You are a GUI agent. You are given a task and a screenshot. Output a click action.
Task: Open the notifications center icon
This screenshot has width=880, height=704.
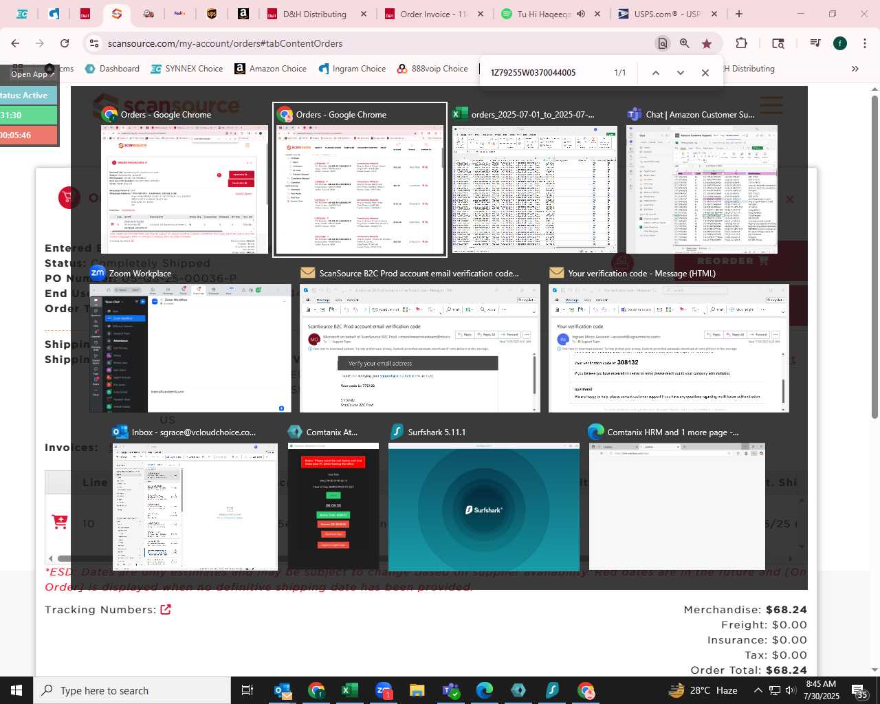tap(859, 690)
